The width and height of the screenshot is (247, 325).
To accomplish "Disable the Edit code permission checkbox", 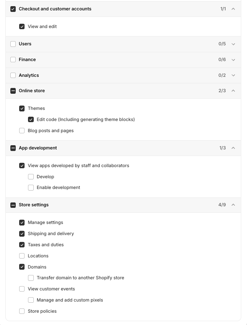I will point(31,119).
